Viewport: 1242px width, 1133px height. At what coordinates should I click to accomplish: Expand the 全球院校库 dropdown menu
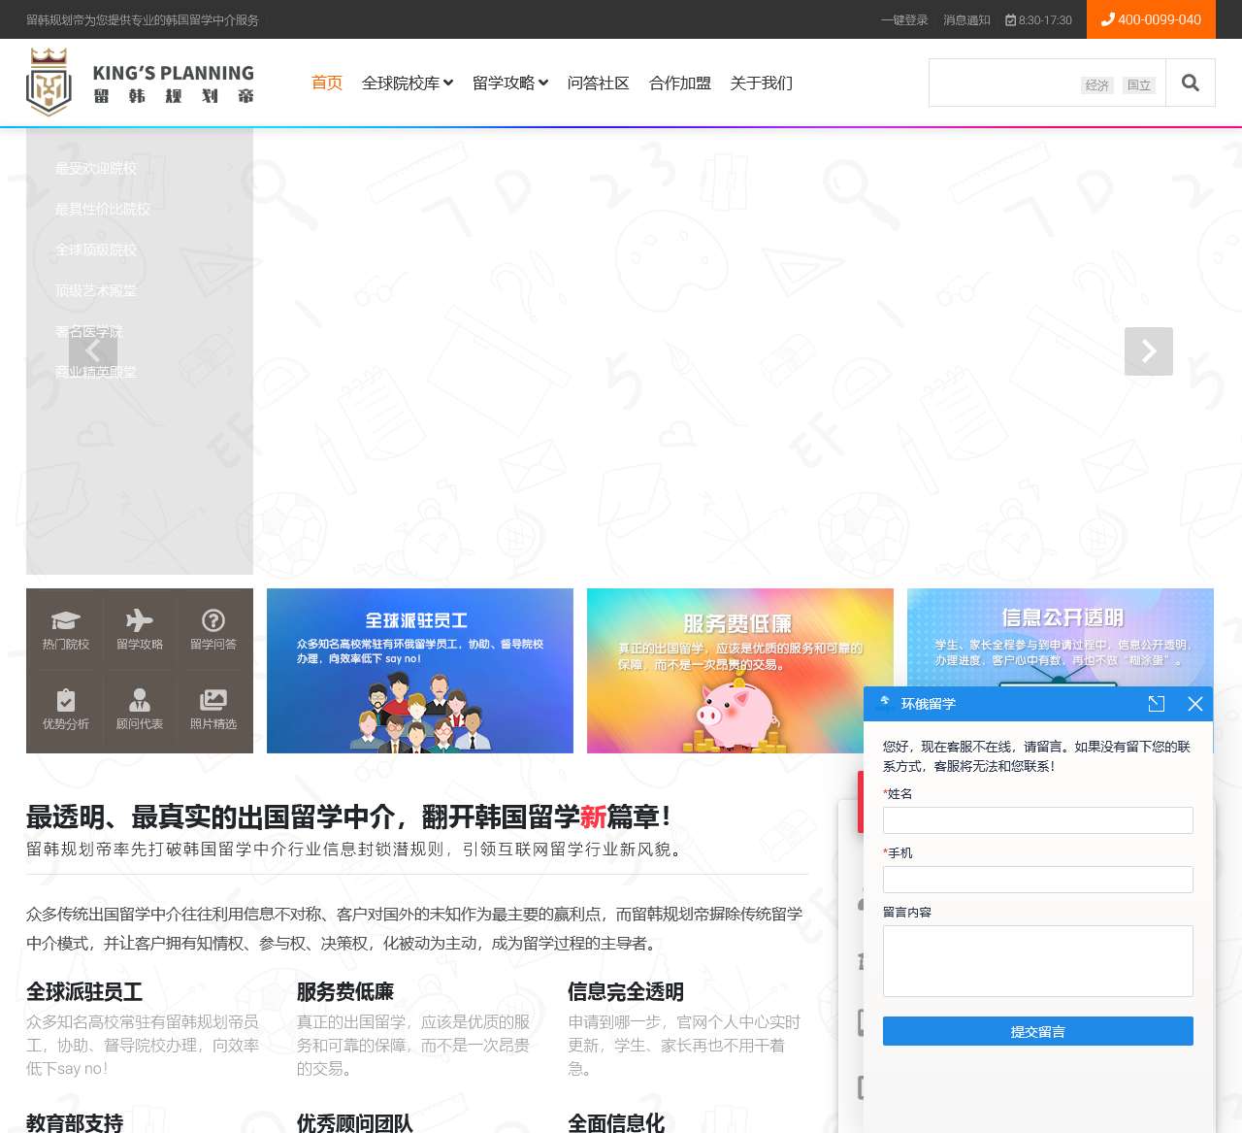pos(408,83)
